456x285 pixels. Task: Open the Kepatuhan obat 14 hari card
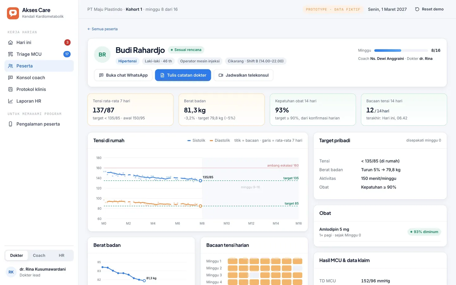313,110
